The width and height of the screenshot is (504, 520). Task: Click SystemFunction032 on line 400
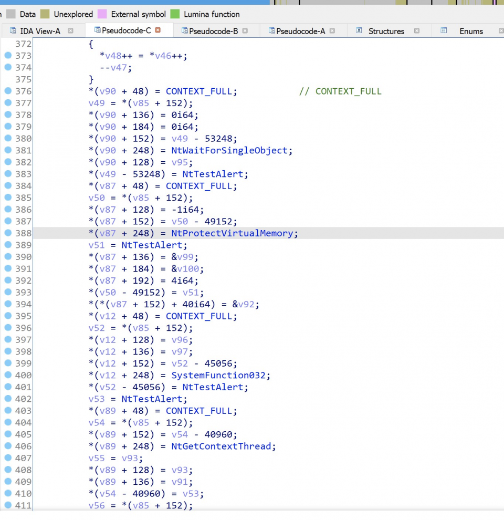(x=218, y=376)
